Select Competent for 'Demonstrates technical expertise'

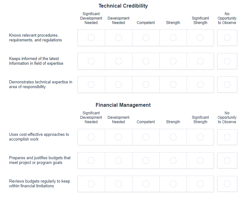click(146, 85)
